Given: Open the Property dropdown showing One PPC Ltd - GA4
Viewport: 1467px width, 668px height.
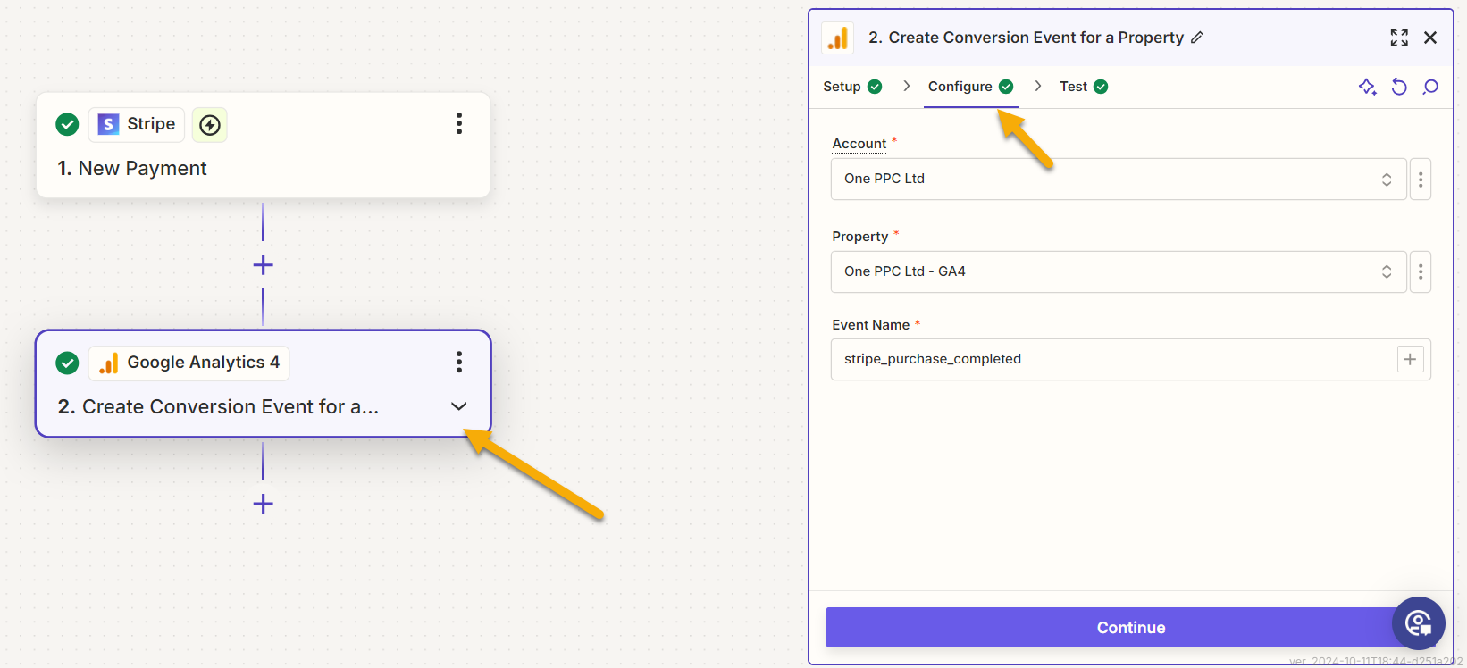Looking at the screenshot, I should coord(1119,271).
